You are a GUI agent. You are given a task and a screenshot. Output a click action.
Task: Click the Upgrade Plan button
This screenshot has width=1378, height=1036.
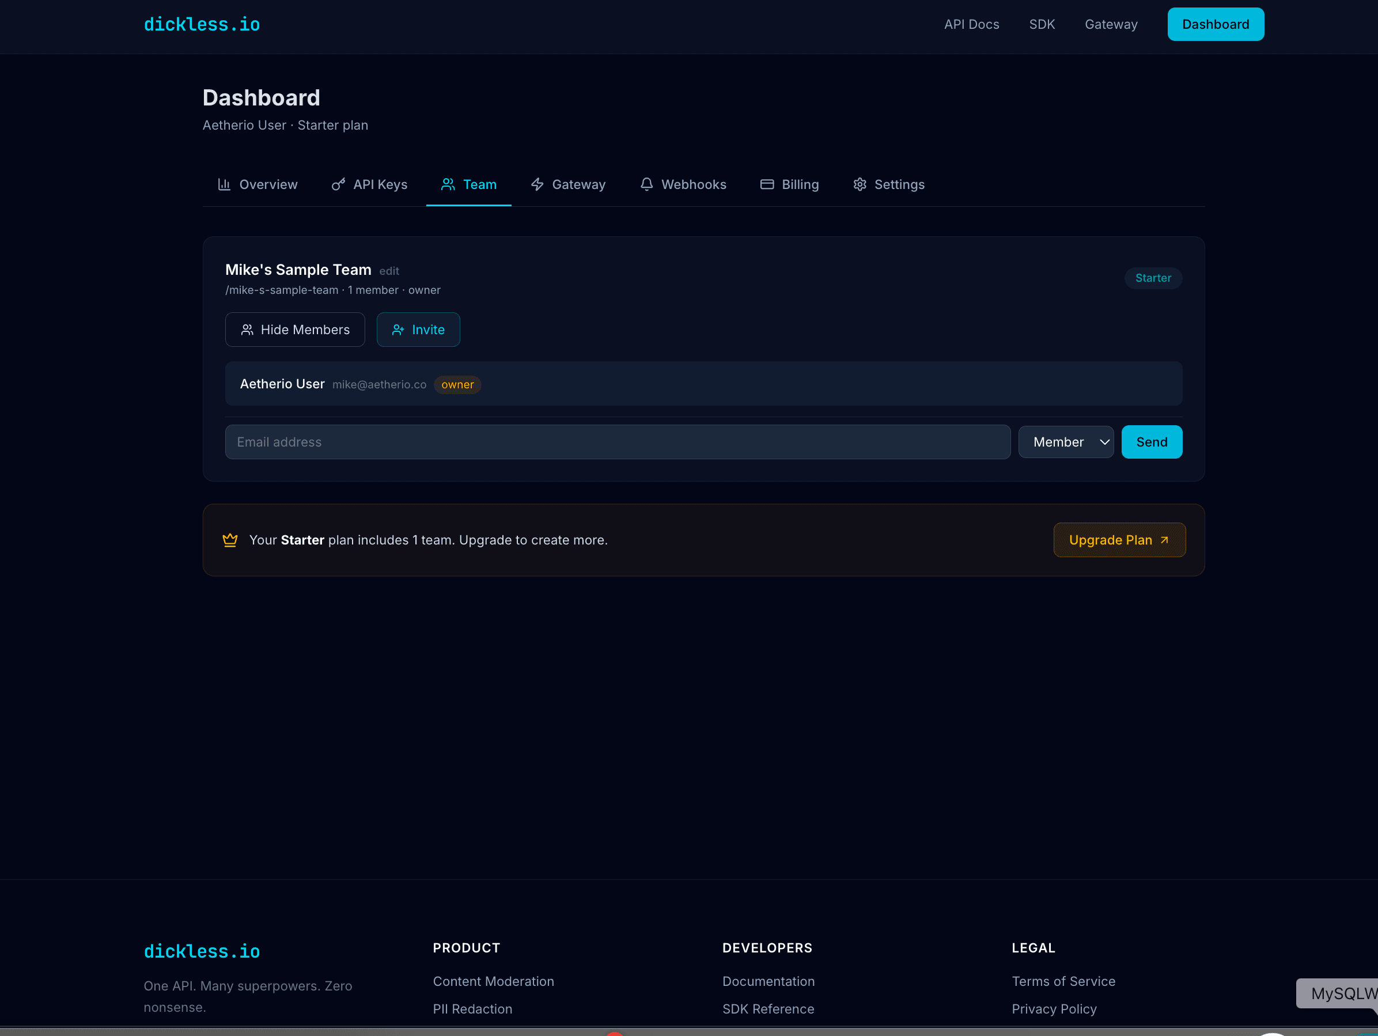pyautogui.click(x=1119, y=539)
